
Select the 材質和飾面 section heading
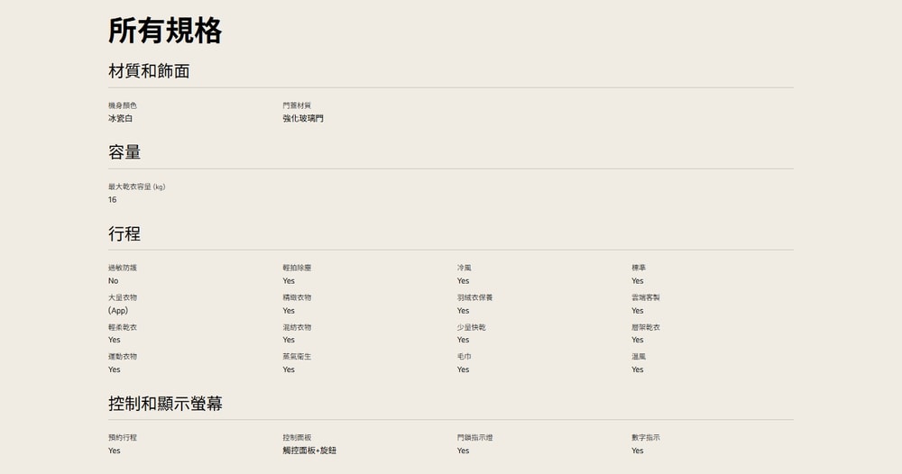[149, 71]
